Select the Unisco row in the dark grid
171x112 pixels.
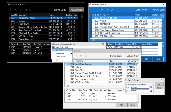point(44,21)
